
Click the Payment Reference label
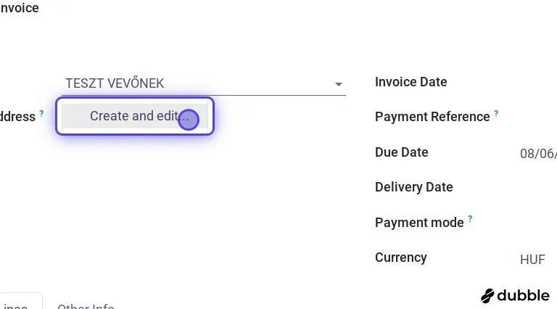coord(432,117)
